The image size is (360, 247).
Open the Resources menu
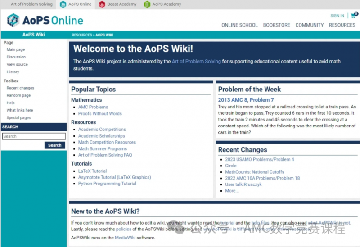point(342,25)
